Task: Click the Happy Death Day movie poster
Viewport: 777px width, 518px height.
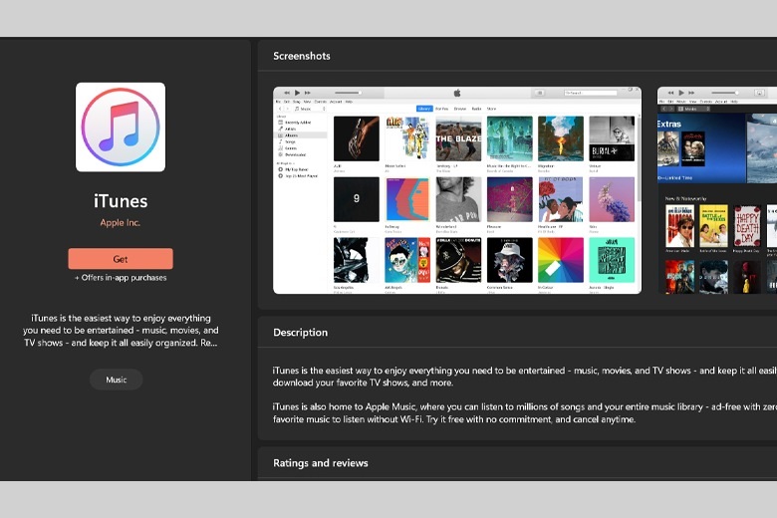Action: click(747, 226)
